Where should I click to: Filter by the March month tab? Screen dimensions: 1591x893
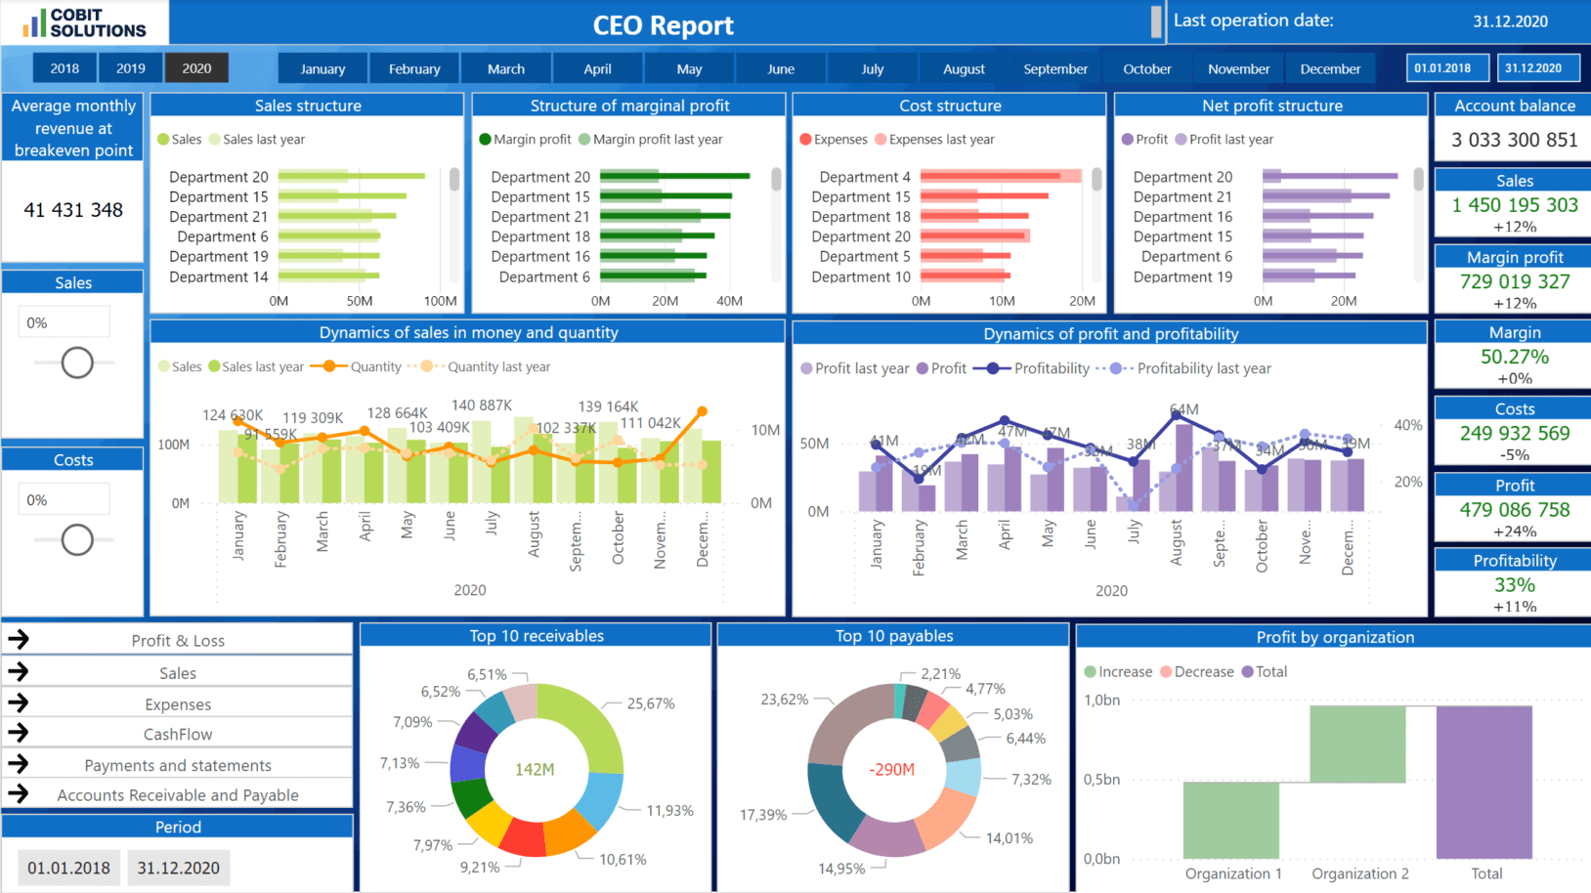(506, 68)
